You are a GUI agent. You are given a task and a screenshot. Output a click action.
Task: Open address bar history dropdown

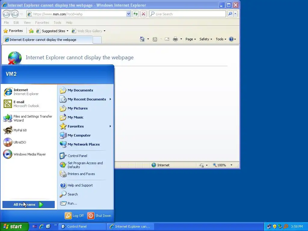pyautogui.click(x=128, y=14)
